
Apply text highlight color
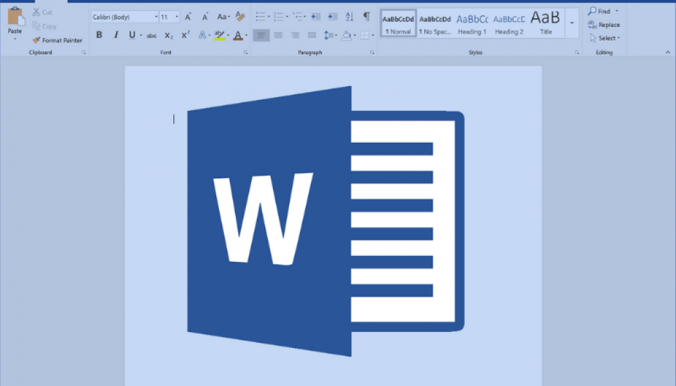click(x=220, y=35)
